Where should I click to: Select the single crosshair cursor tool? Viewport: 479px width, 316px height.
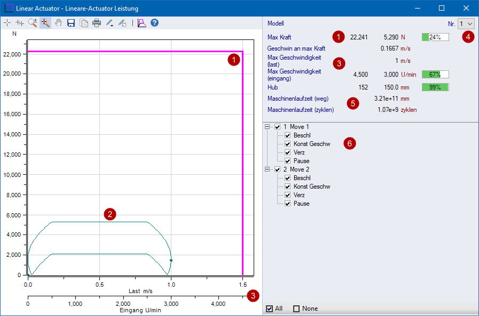click(7, 23)
